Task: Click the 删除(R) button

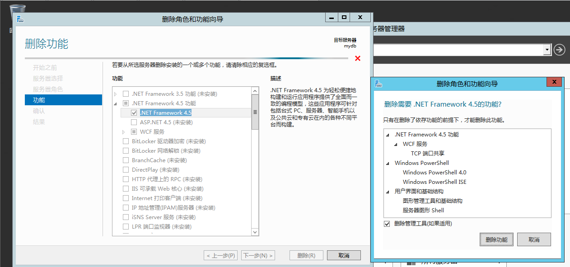Action: click(x=306, y=255)
